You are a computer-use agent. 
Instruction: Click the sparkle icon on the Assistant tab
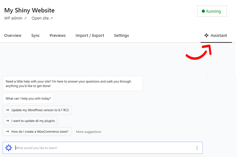pyautogui.click(x=206, y=35)
